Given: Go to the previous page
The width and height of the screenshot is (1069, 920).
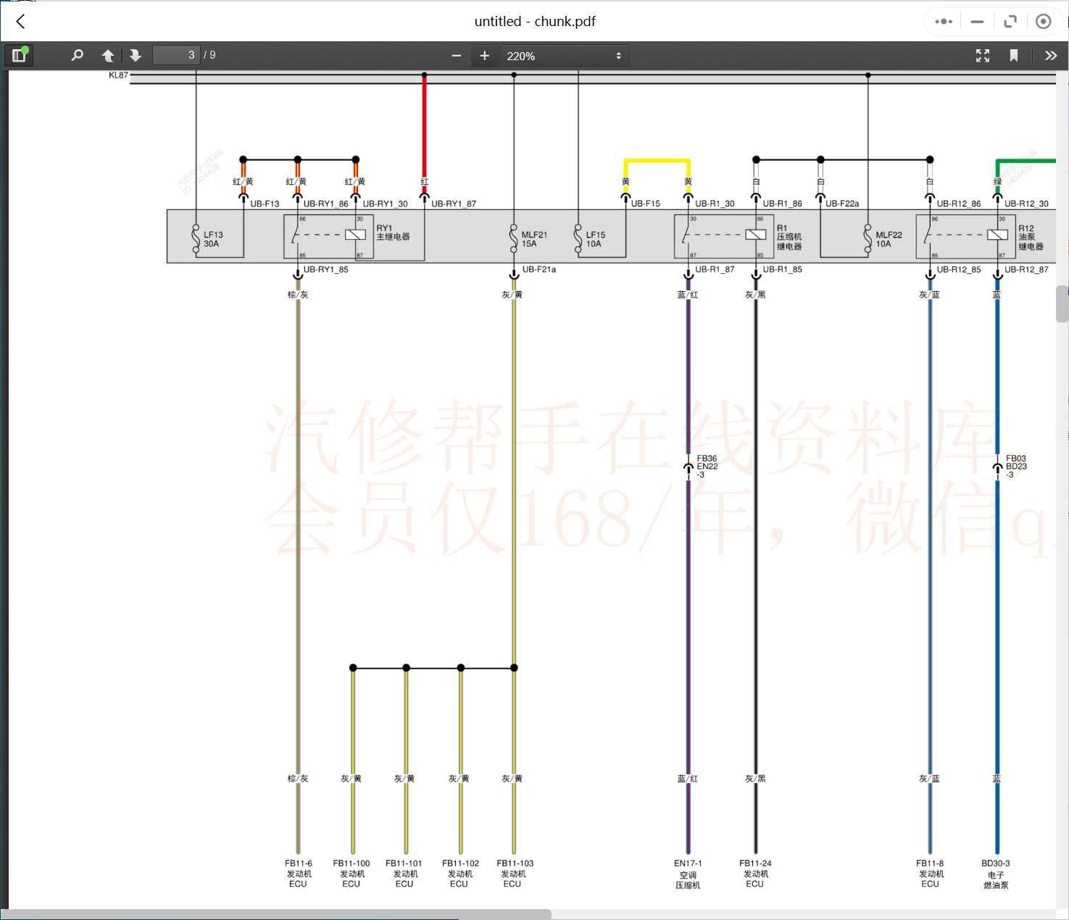Looking at the screenshot, I should pyautogui.click(x=108, y=55).
